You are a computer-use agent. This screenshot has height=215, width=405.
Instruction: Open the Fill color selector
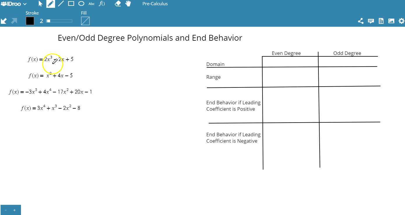85,21
